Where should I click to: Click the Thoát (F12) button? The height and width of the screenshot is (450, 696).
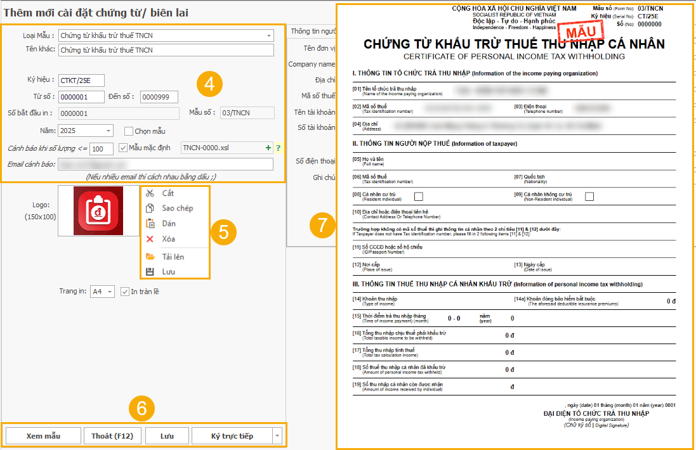(x=112, y=436)
